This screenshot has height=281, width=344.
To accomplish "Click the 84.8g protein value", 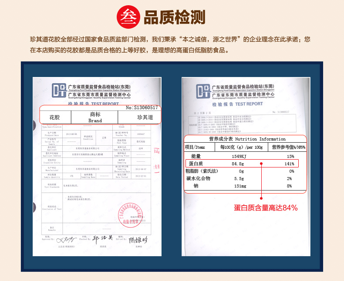I will point(238,164).
